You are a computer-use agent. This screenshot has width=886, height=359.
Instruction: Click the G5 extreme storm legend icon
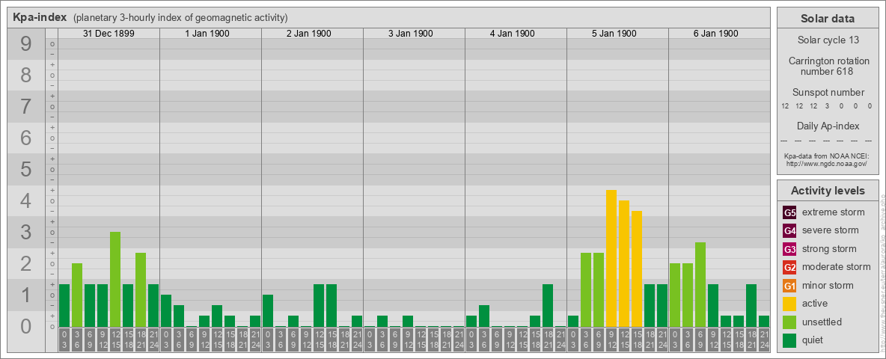pos(789,213)
